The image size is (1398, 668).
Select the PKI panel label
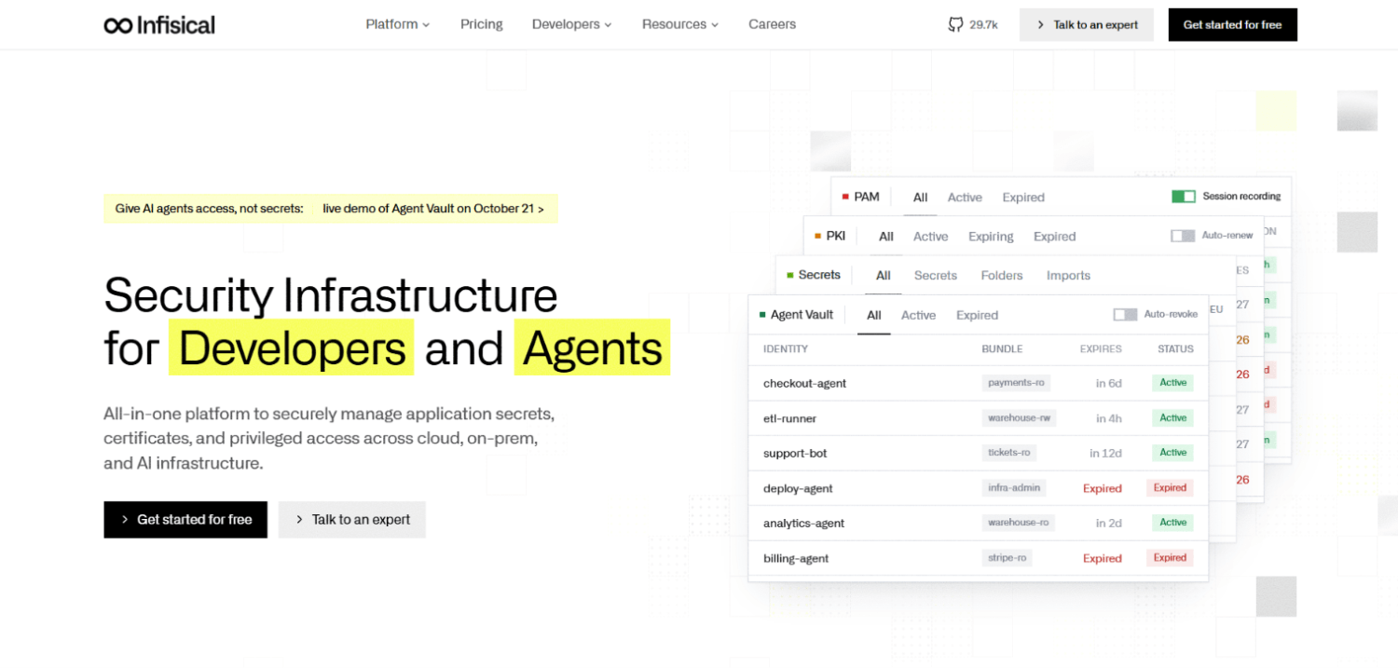point(829,236)
